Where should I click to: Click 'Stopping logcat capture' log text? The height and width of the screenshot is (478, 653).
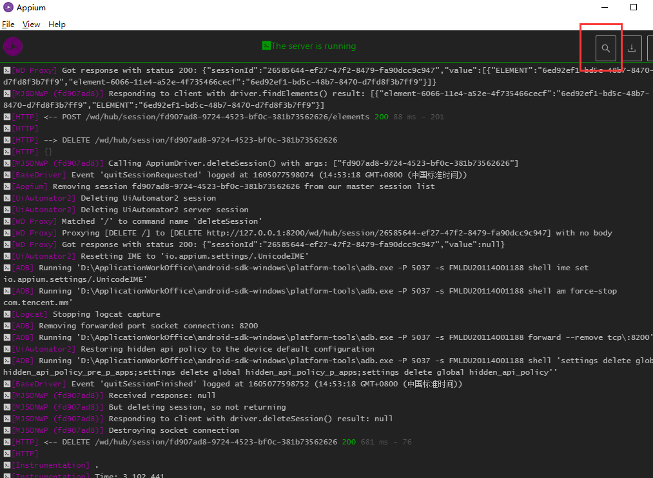click(x=106, y=314)
